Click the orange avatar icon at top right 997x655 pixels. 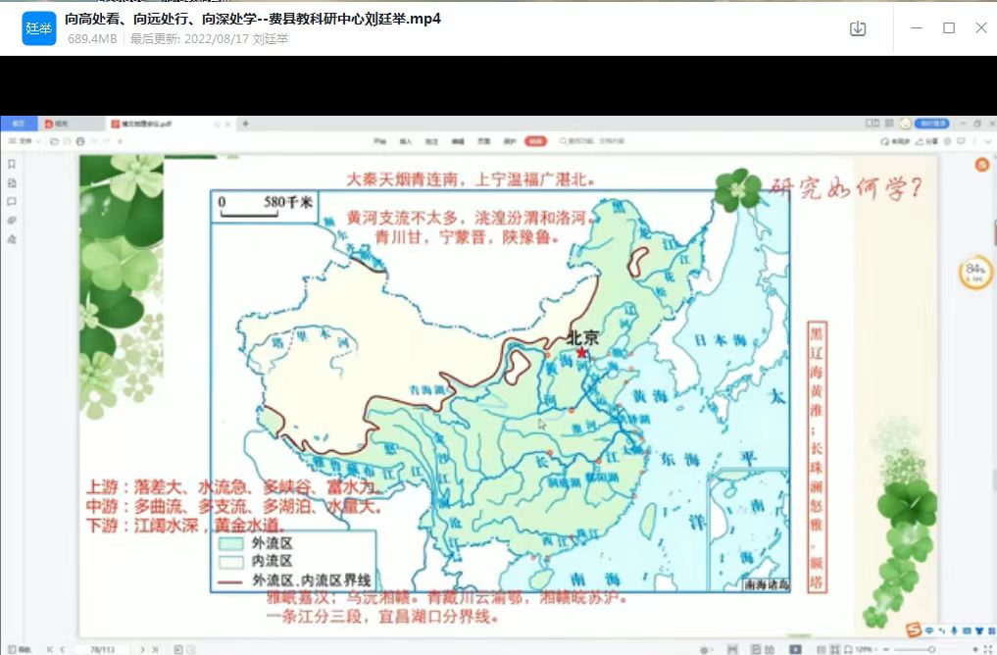[x=981, y=165]
